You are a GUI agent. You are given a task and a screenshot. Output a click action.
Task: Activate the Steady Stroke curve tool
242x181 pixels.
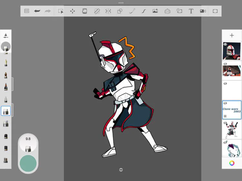pos(144,11)
